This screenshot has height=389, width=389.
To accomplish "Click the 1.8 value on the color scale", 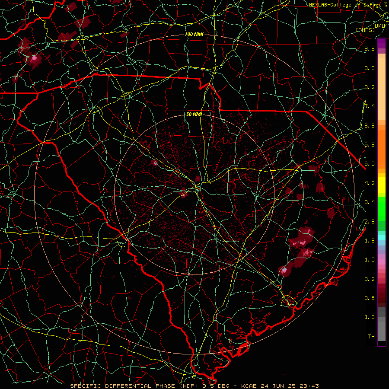I will 370,241.
